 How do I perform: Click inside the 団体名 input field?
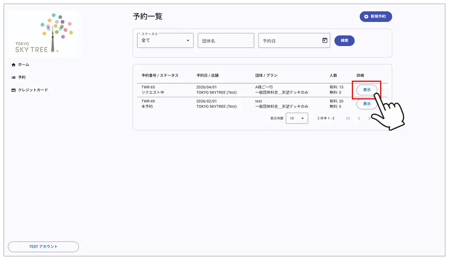(226, 40)
